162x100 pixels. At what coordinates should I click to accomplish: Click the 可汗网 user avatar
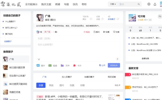pyautogui.click(x=132, y=18)
